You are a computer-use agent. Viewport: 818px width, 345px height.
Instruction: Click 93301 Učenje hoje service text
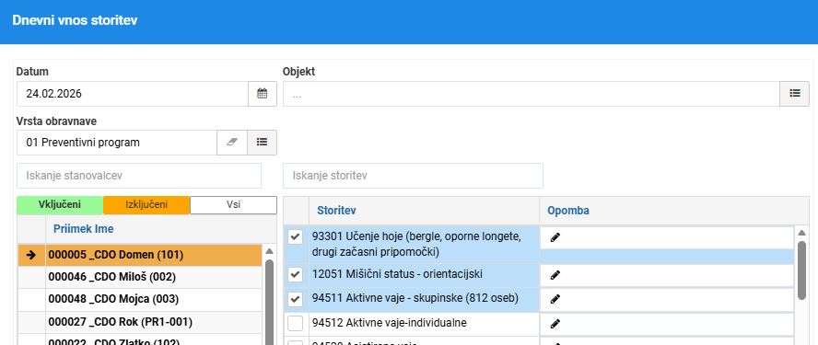point(416,245)
